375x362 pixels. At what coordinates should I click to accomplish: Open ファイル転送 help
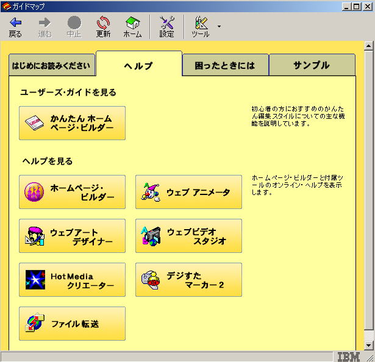(x=72, y=324)
